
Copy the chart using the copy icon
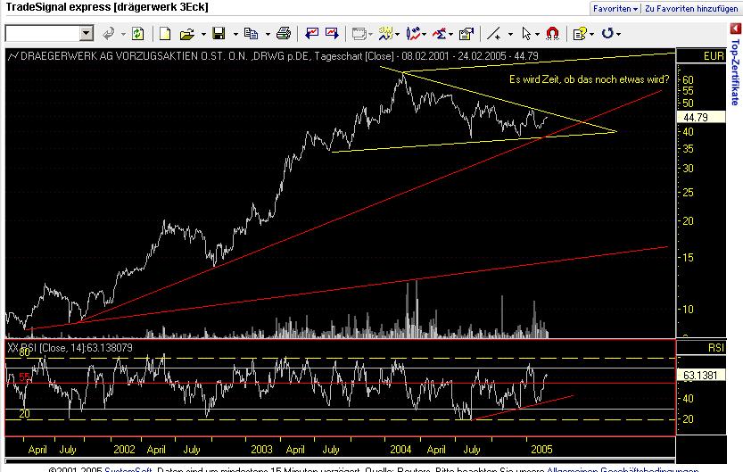(251, 34)
